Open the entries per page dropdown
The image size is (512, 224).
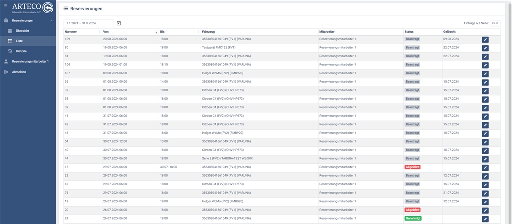pos(495,23)
